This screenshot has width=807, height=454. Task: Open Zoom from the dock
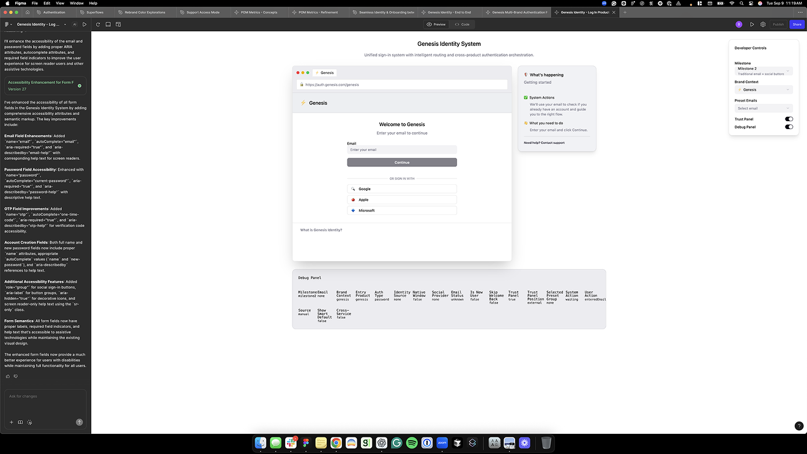pos(442,443)
